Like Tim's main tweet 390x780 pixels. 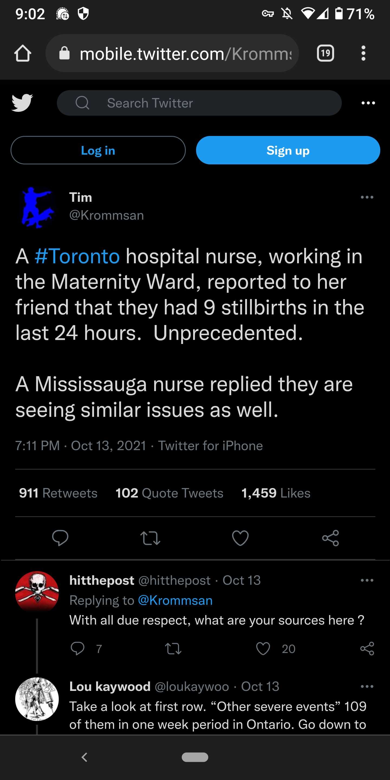(240, 538)
